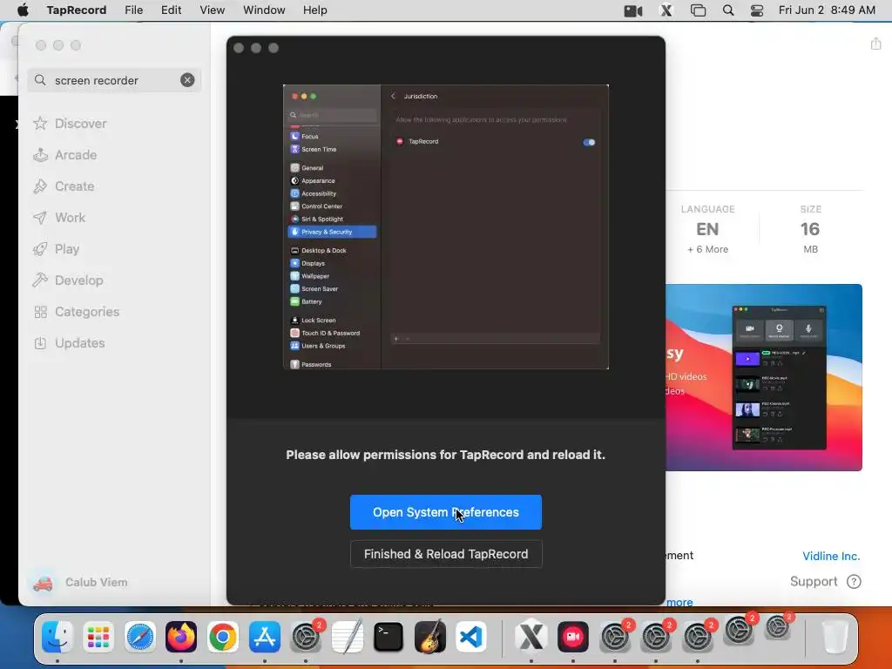Open the X app from the Dock
This screenshot has width=892, height=669.
coord(531,637)
